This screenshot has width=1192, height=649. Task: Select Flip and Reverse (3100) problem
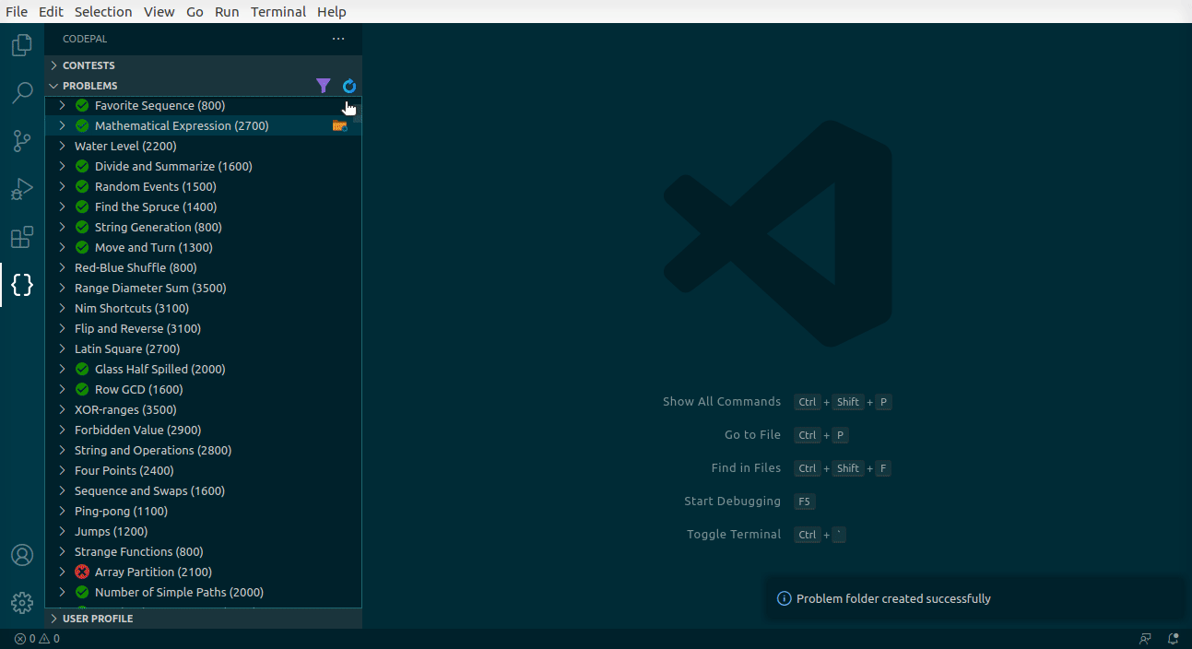203,328
